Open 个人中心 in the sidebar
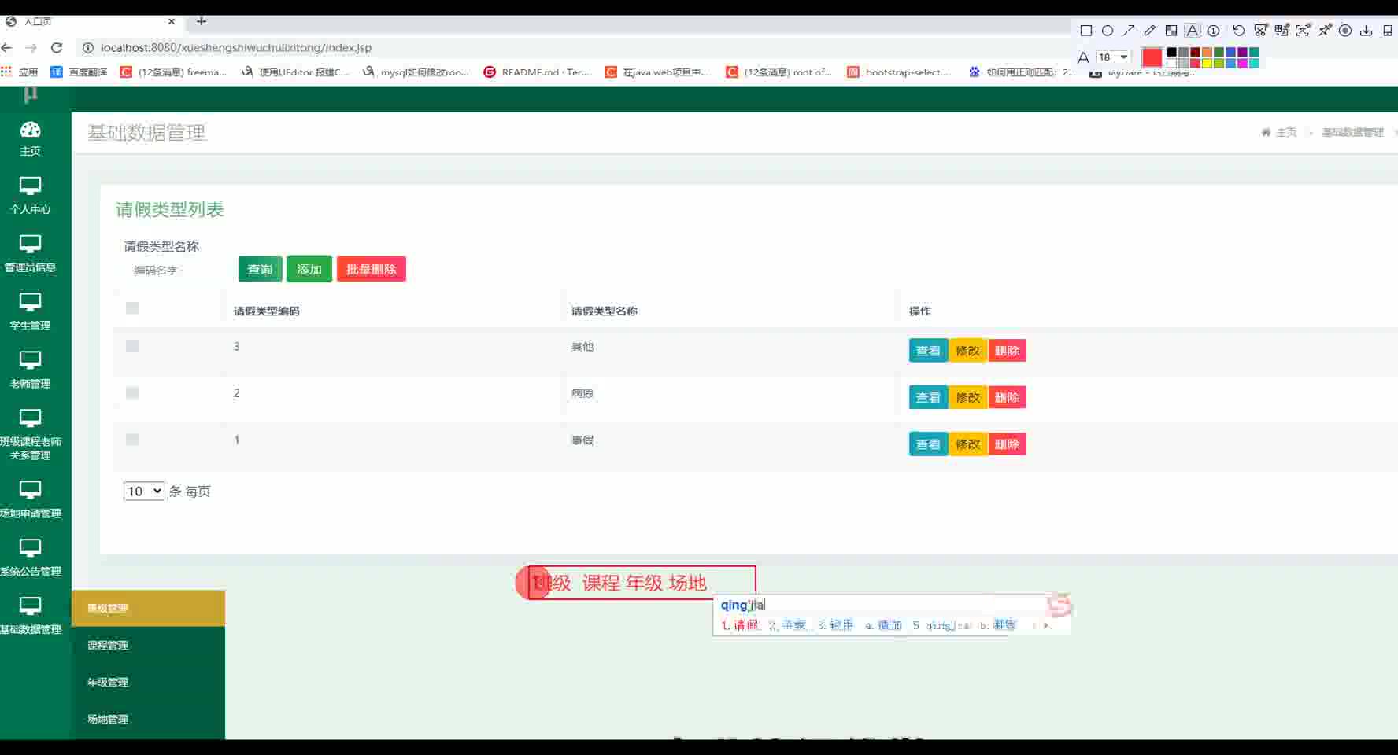The height and width of the screenshot is (755, 1398). [30, 197]
